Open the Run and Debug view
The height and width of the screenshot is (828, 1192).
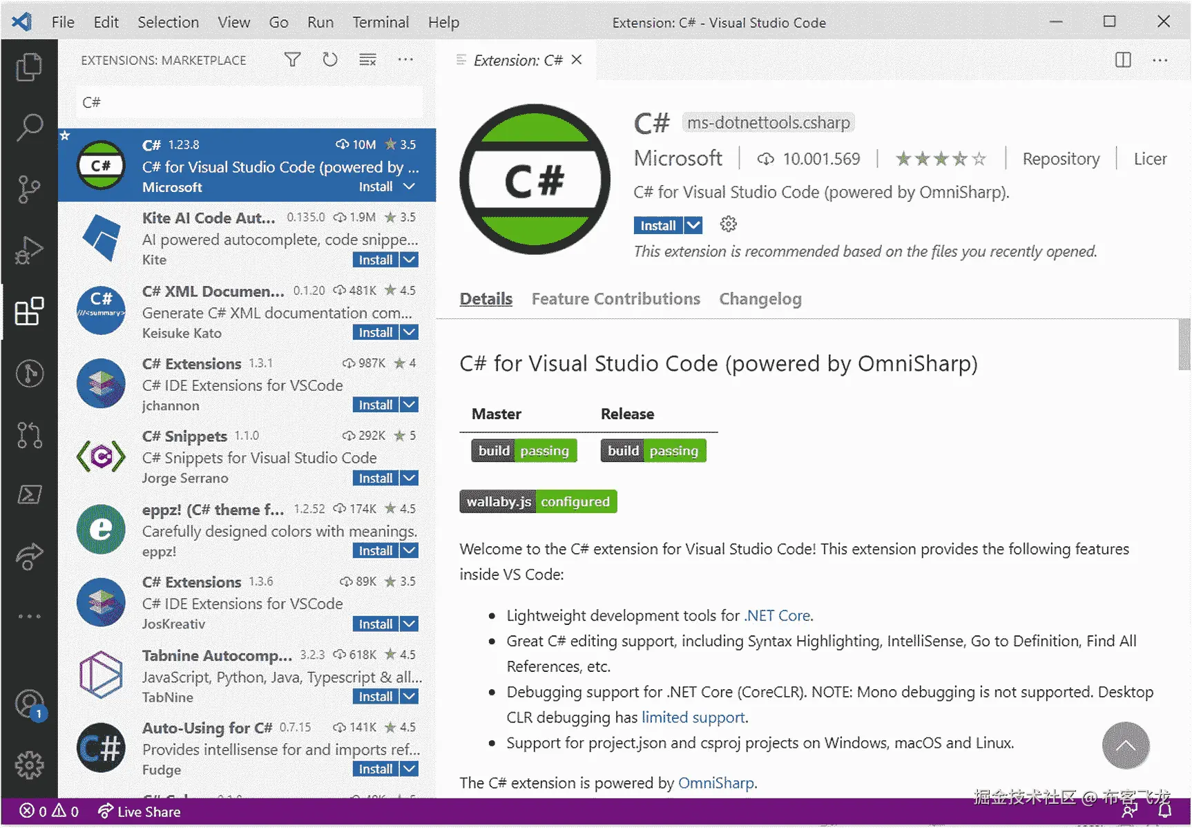[29, 250]
